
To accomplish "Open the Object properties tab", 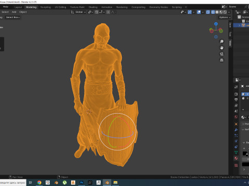I will coord(236,124).
